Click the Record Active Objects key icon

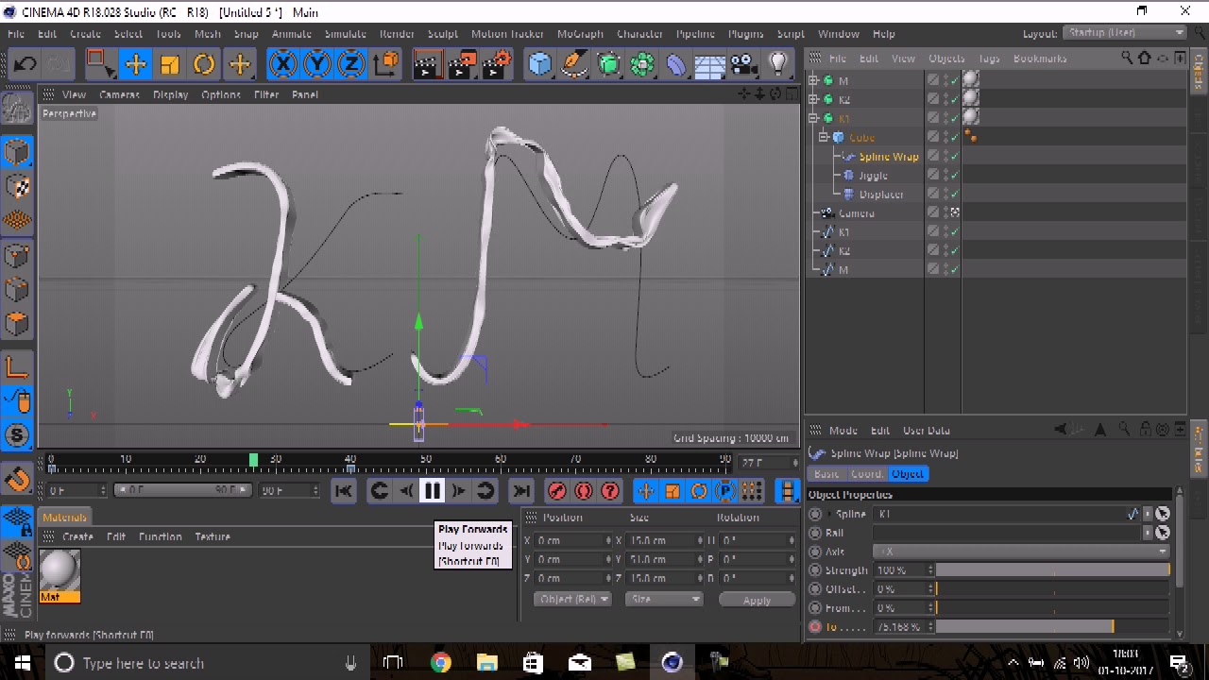(x=556, y=490)
